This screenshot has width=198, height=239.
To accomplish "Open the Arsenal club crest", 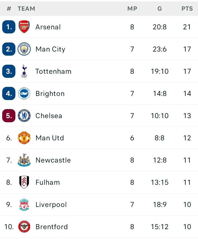I will pos(24,27).
